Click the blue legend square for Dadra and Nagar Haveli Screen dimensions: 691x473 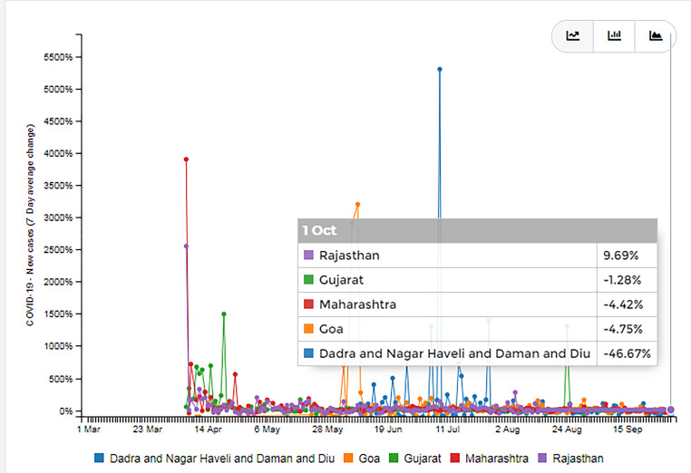click(99, 459)
